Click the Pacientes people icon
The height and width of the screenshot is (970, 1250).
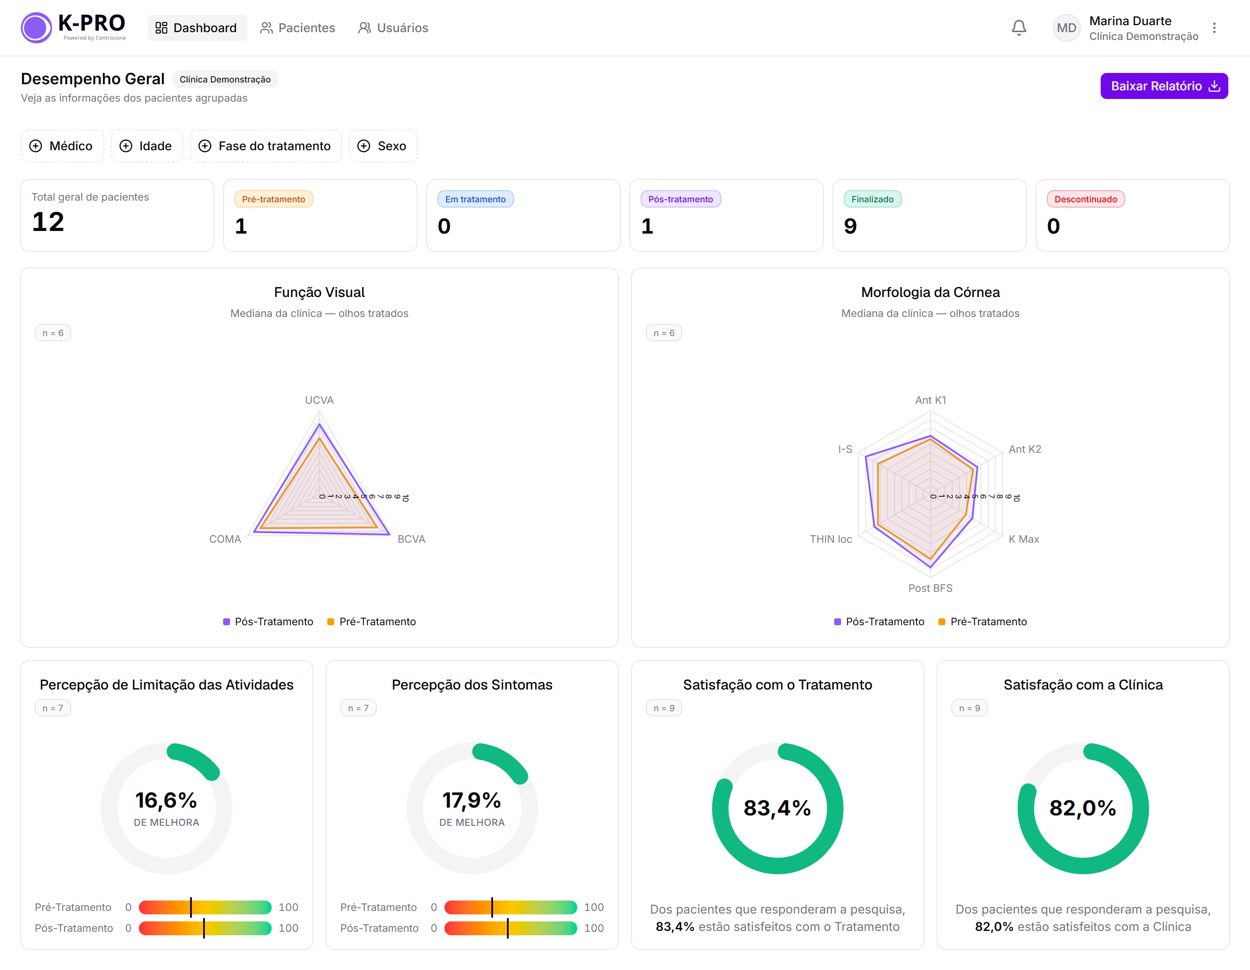pyautogui.click(x=266, y=27)
